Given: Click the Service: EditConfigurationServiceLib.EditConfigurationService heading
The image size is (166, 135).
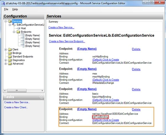Looking at the screenshot, I should pos(102,35).
